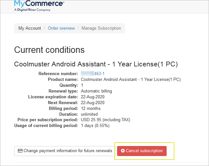Select the Coolmuster Android Assistant product heading
The height and width of the screenshot is (166, 209).
[96, 64]
